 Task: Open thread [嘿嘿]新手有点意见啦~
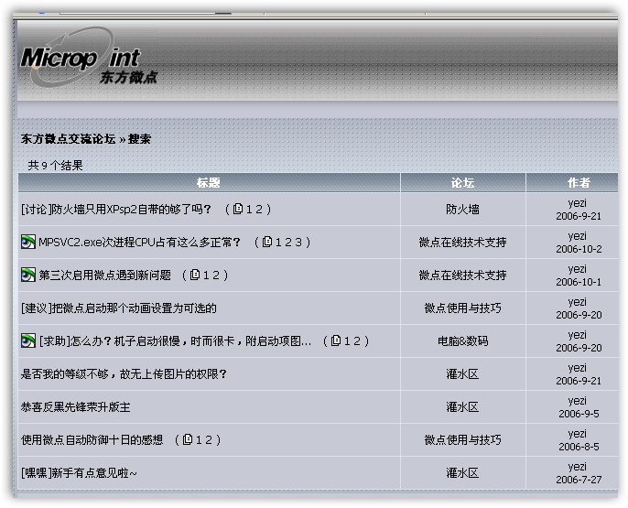[79, 473]
